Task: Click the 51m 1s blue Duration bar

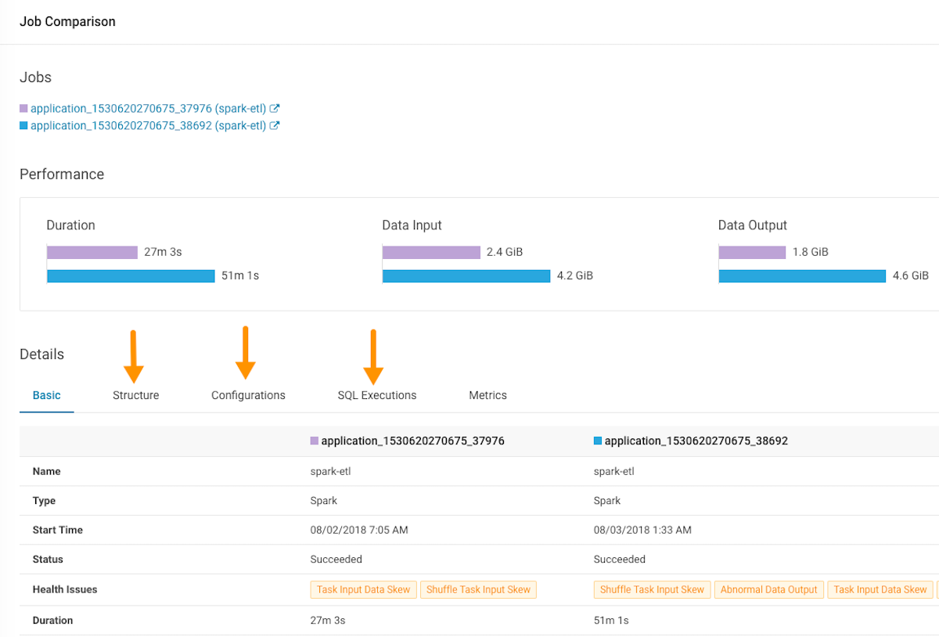Action: pyautogui.click(x=131, y=275)
